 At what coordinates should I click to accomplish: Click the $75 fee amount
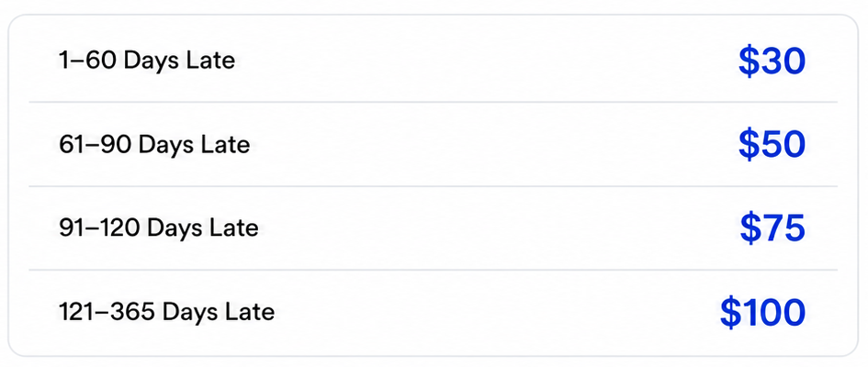772,228
